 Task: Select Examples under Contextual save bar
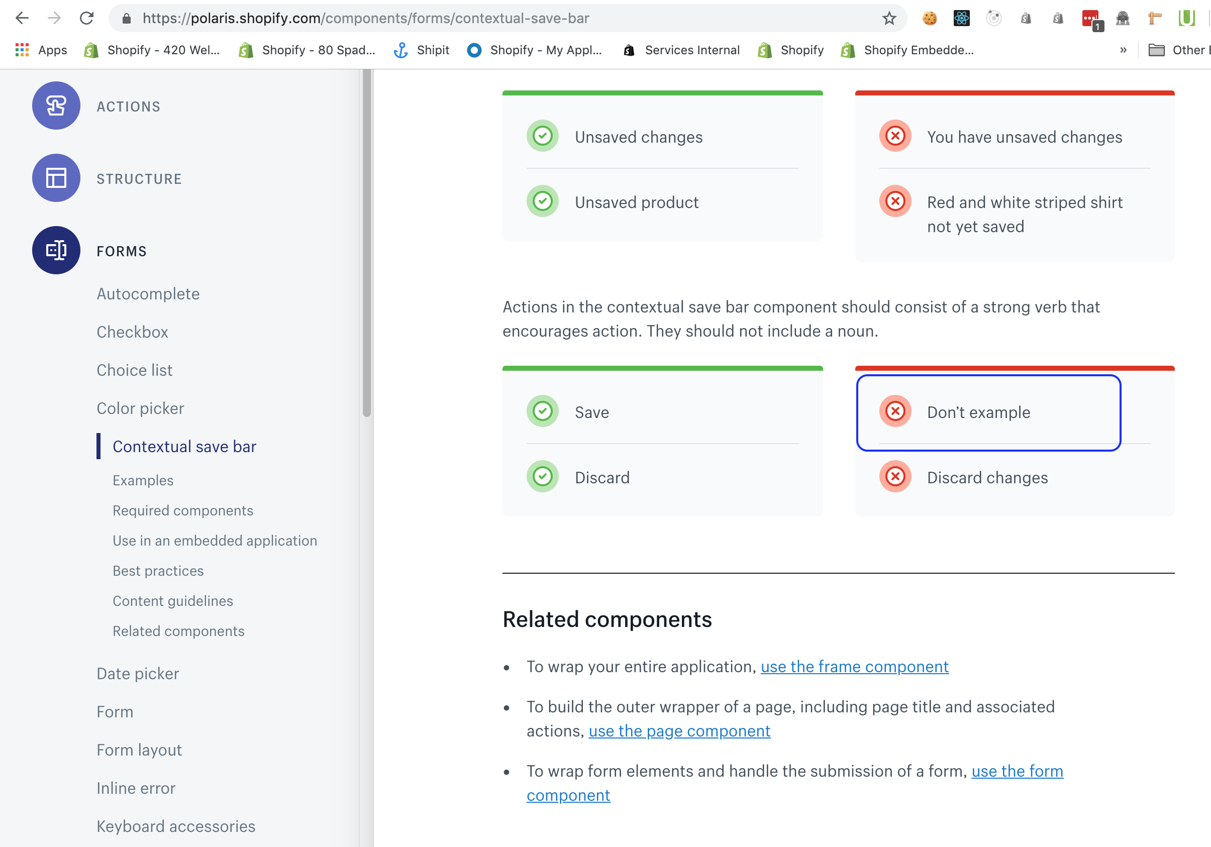tap(142, 480)
